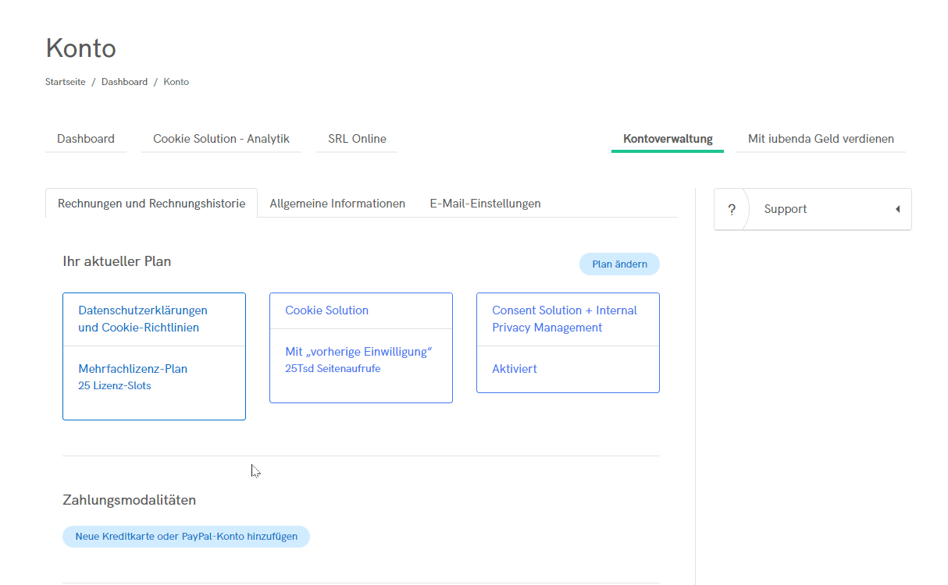This screenshot has width=948, height=585.
Task: Click Neue Kreditkarte oder PayPal-Konto hinzufügen
Action: pos(186,537)
